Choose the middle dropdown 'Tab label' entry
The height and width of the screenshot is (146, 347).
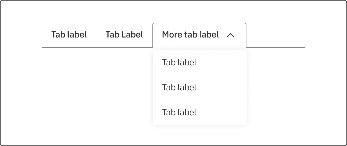point(179,87)
